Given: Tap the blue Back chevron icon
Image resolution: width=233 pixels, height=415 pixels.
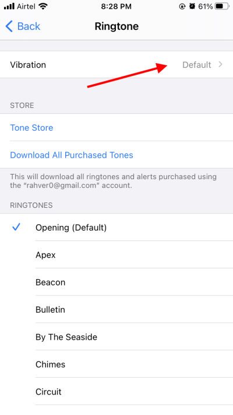Looking at the screenshot, I should 9,26.
